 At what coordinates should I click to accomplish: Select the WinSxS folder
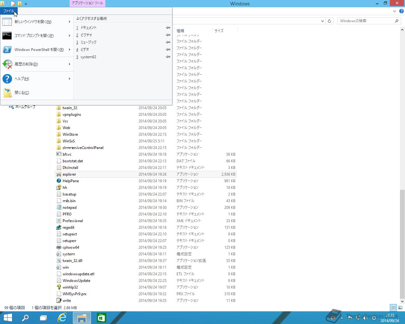click(146, 141)
